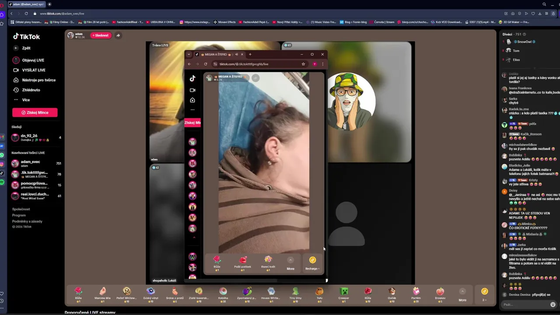Open site info icon in inner address bar
The image size is (560, 315).
(215, 64)
